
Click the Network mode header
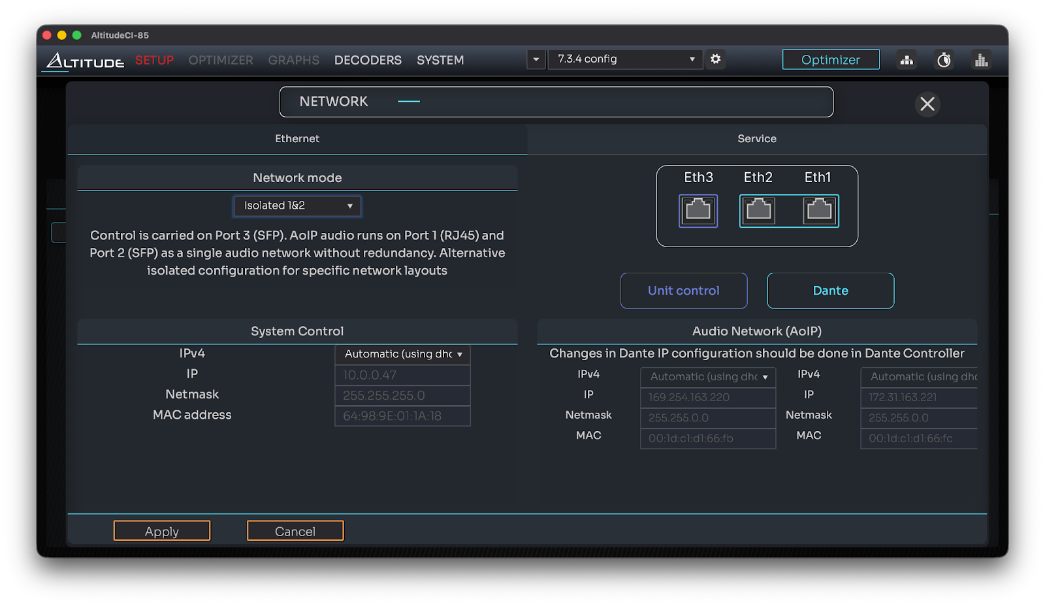[297, 177]
